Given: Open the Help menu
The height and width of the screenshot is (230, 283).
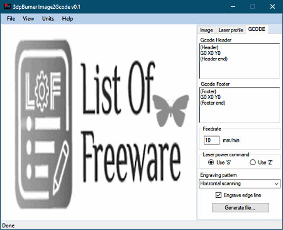Looking at the screenshot, I should (67, 19).
